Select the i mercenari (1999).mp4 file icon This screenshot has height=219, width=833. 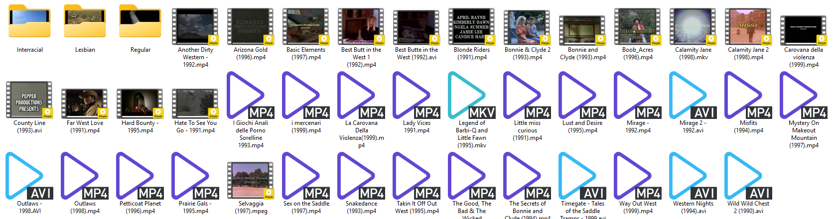click(x=306, y=95)
